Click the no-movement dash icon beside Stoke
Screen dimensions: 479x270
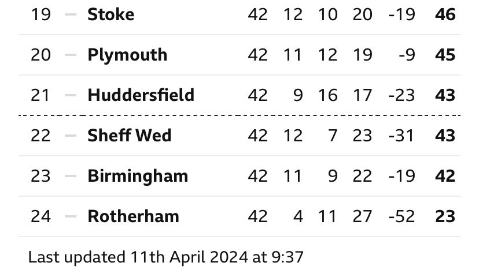tap(71, 14)
